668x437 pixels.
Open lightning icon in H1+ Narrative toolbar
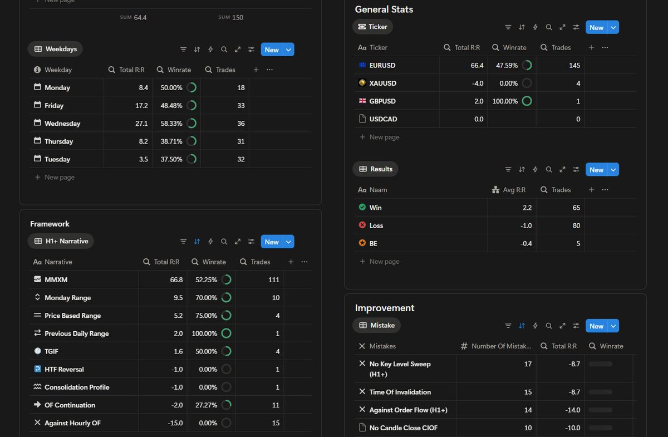(210, 242)
